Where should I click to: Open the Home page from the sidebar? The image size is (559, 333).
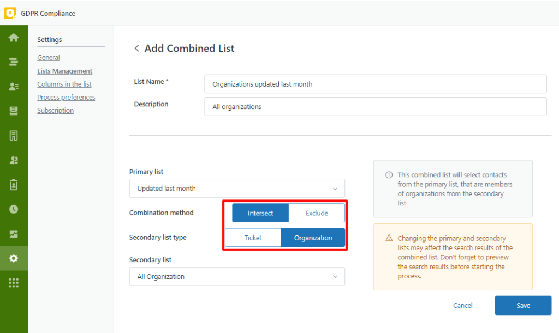14,38
